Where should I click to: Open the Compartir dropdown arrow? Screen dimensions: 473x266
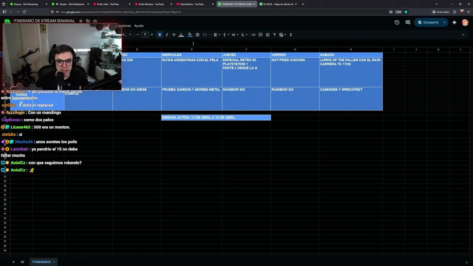[x=445, y=22]
